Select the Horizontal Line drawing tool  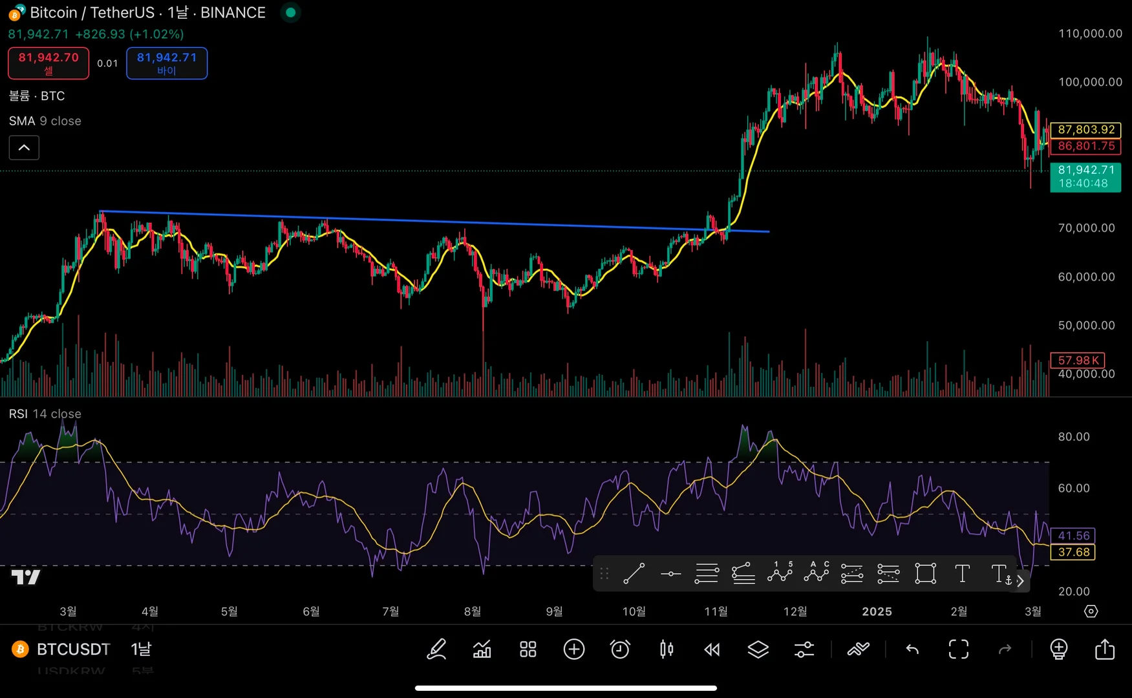[670, 574]
